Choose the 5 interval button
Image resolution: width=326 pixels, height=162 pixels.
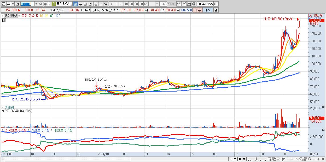pyautogui.click(x=121, y=4)
